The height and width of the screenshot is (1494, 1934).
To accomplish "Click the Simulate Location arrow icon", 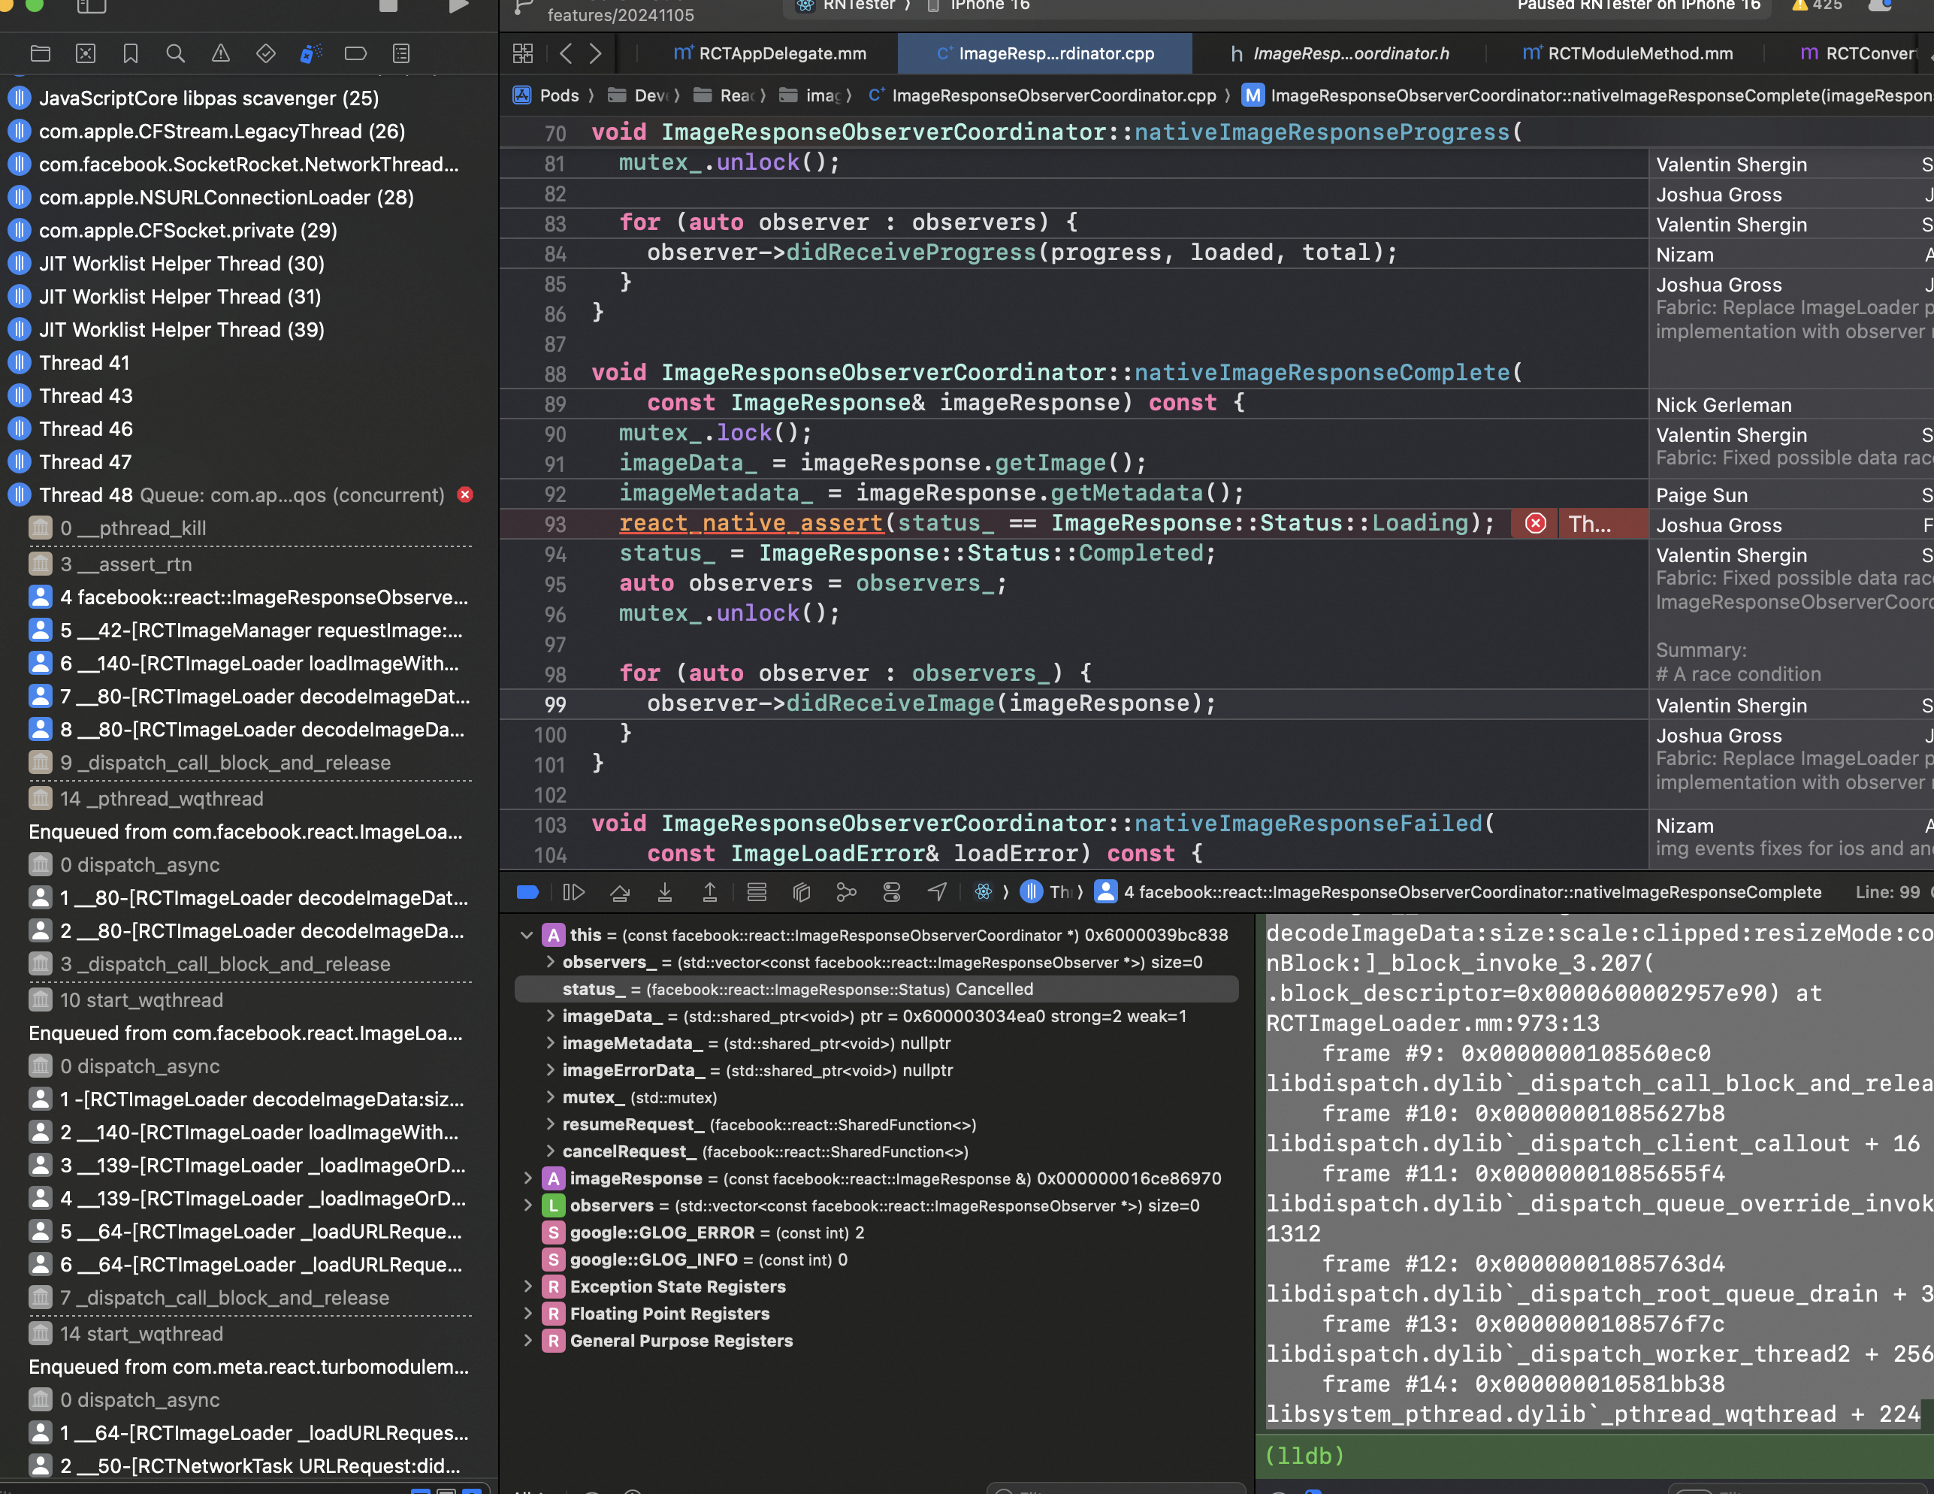I will pos(937,892).
